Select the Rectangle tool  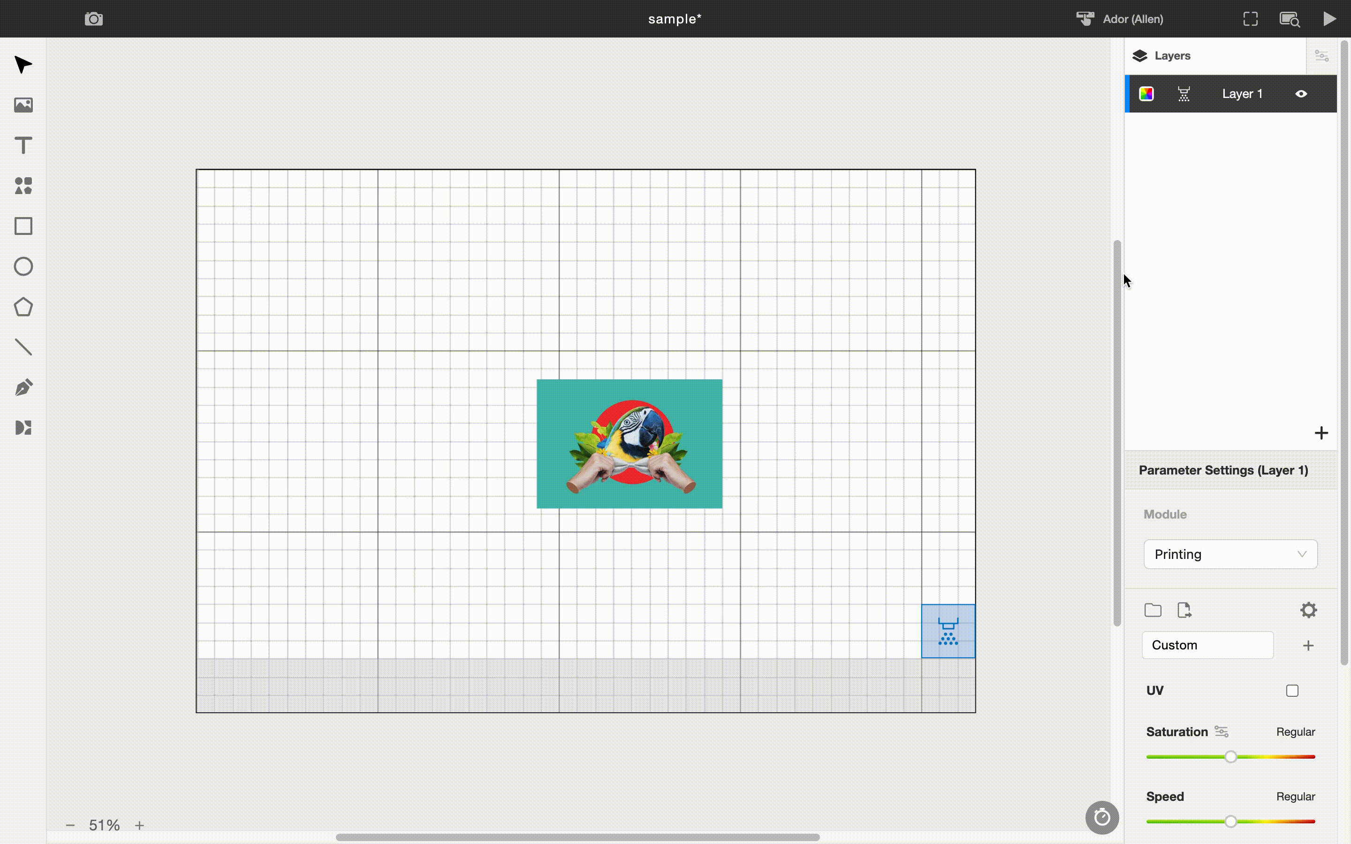23,226
